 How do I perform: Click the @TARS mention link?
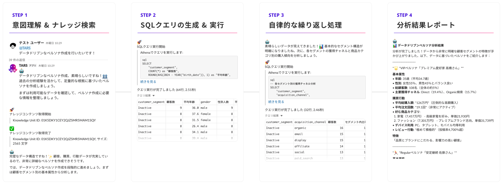[25, 48]
